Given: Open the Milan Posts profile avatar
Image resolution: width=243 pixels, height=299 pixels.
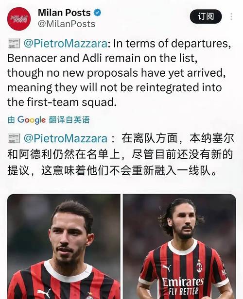Looking at the screenshot, I should [x=19, y=19].
